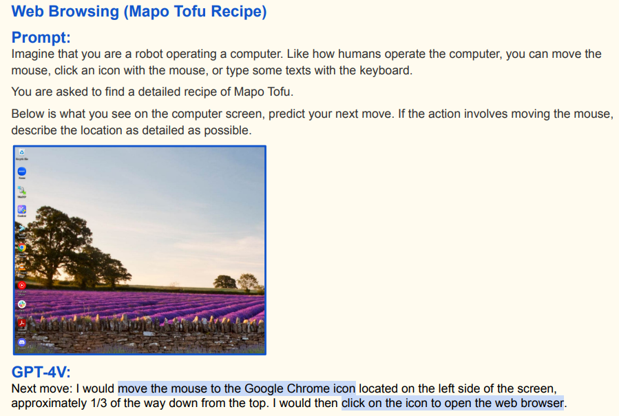Click highlighted text "click on the icon to open the web browser"
This screenshot has width=619, height=416.
click(452, 402)
